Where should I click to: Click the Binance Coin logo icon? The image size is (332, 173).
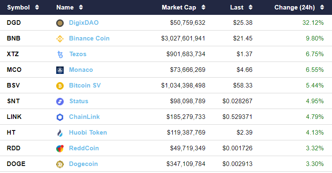point(60,39)
